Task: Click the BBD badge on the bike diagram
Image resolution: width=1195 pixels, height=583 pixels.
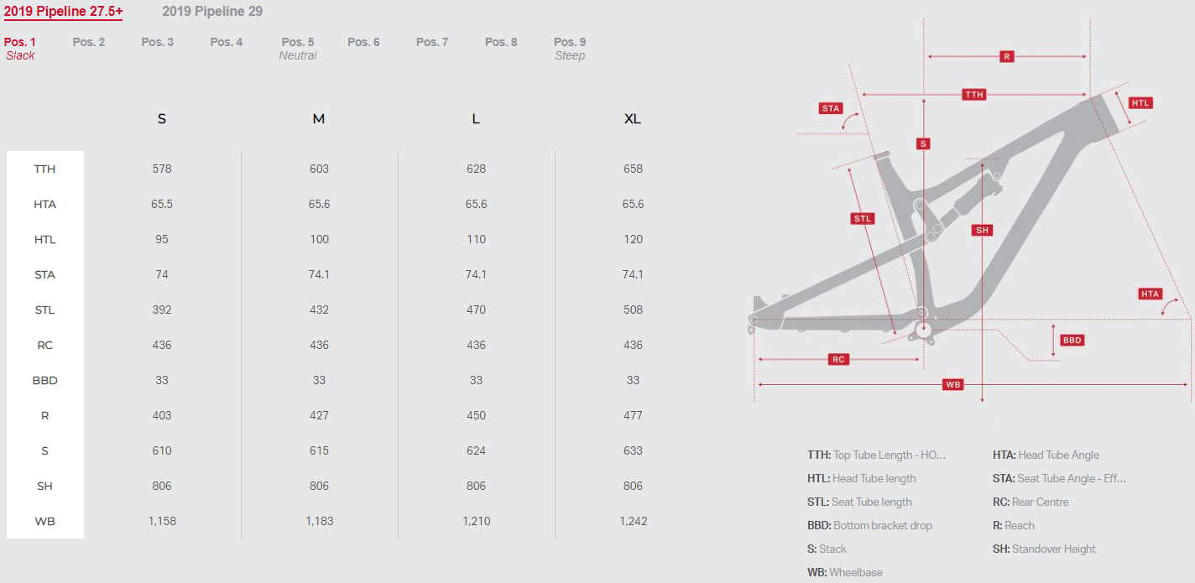Action: [x=1072, y=341]
